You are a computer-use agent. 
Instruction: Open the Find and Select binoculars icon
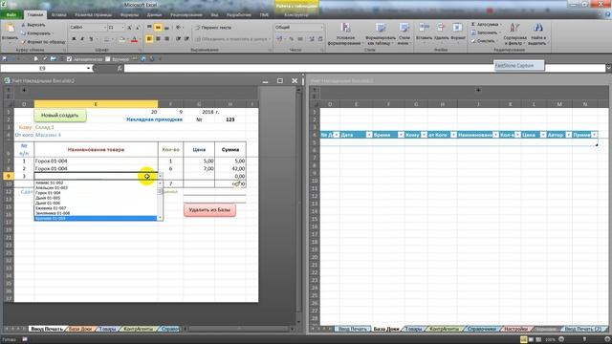point(538,28)
